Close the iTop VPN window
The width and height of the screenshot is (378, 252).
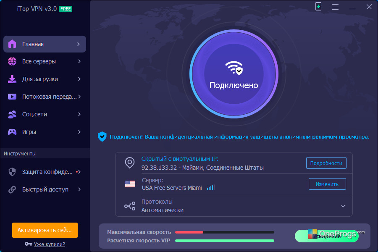tap(369, 7)
